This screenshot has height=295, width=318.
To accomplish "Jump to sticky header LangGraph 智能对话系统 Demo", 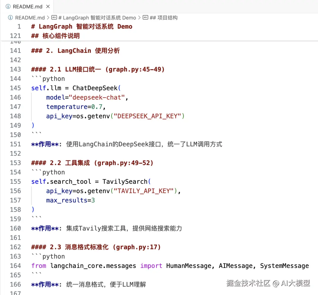I will pos(82,26).
